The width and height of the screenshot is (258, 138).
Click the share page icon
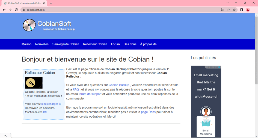point(228,10)
